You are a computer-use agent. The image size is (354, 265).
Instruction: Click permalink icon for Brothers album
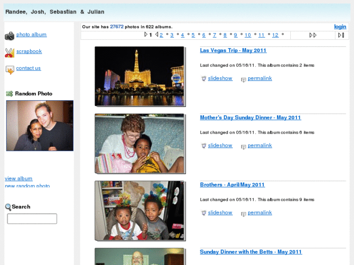click(243, 214)
